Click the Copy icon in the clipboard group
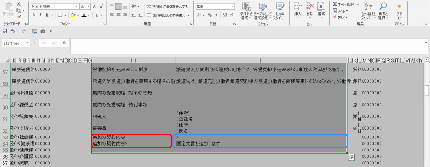Screen dimensions: 430x167 coord(18,10)
